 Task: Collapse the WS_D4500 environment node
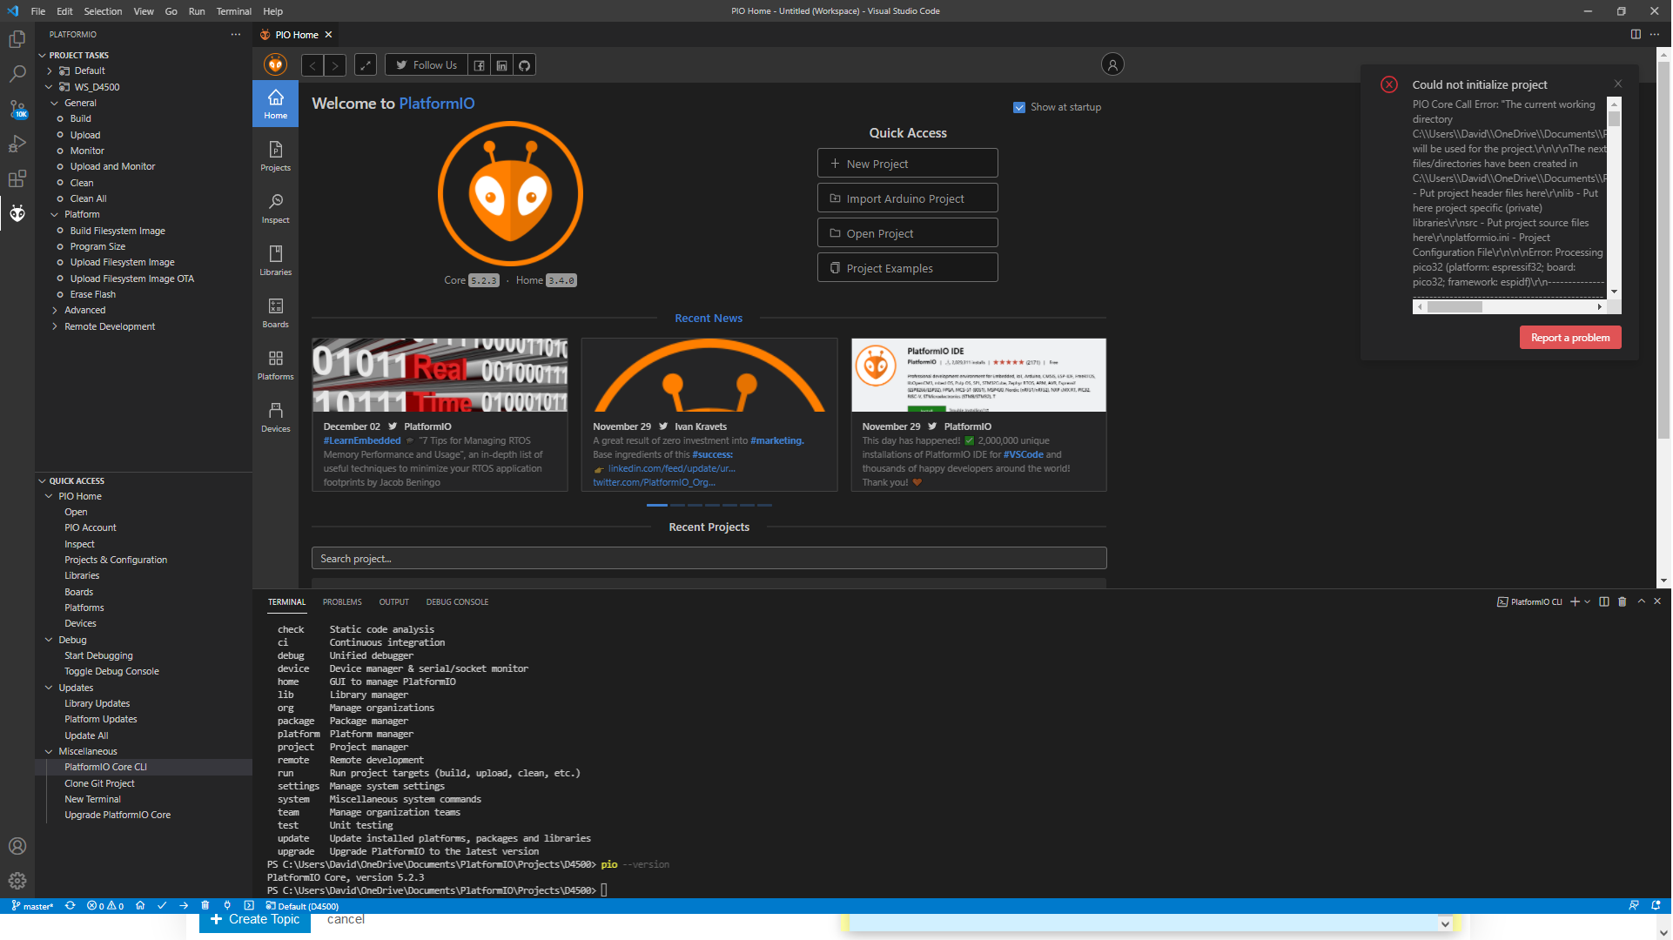click(x=50, y=87)
